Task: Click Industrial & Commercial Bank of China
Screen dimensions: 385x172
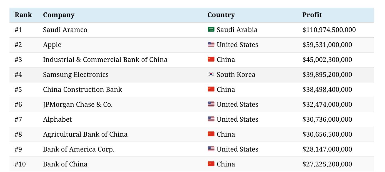Action: click(x=105, y=60)
